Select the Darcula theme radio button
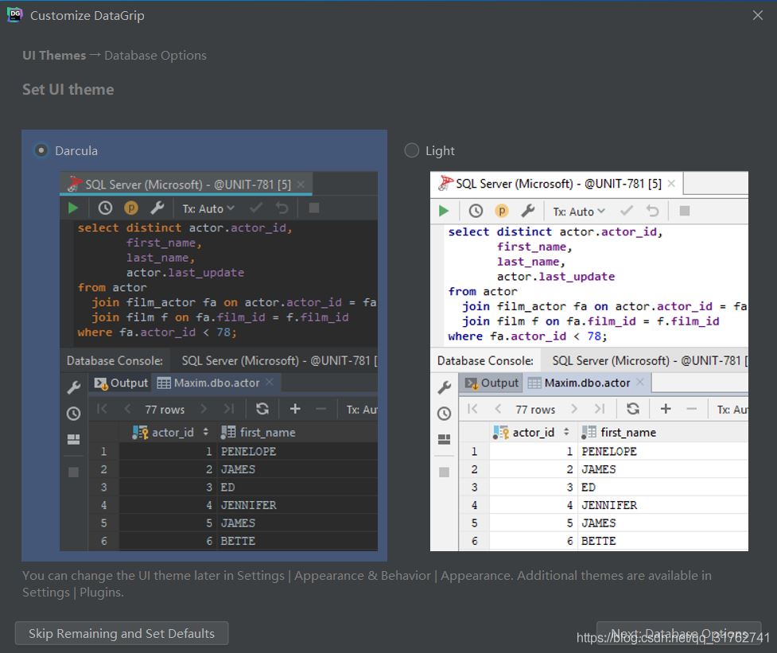 pyautogui.click(x=41, y=150)
